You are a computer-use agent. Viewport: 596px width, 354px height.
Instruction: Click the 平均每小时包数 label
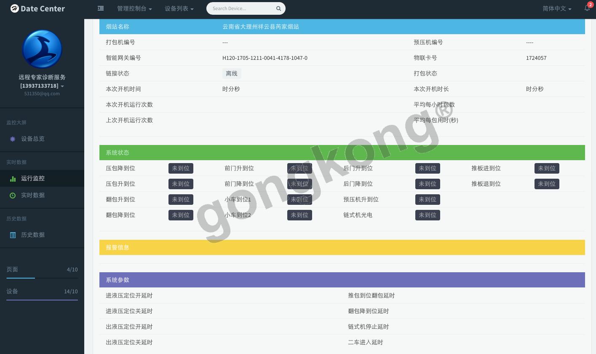pos(434,105)
